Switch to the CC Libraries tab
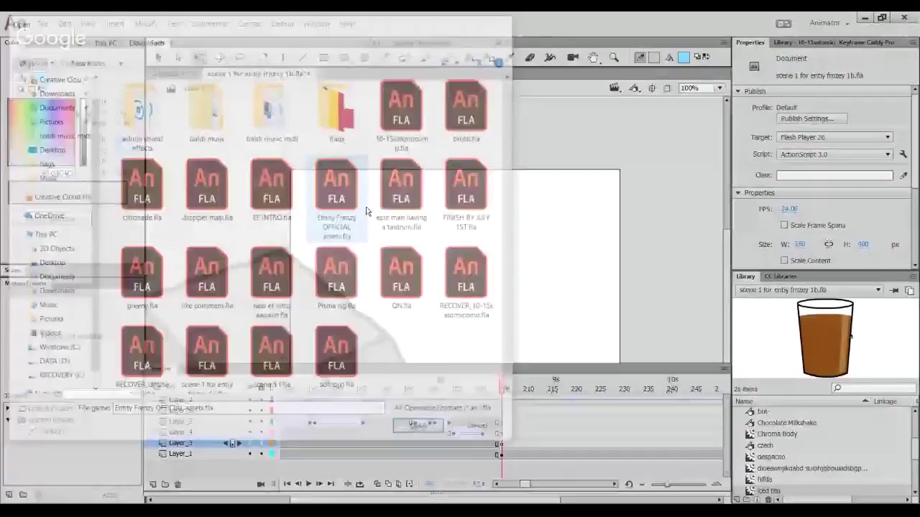 (x=780, y=276)
